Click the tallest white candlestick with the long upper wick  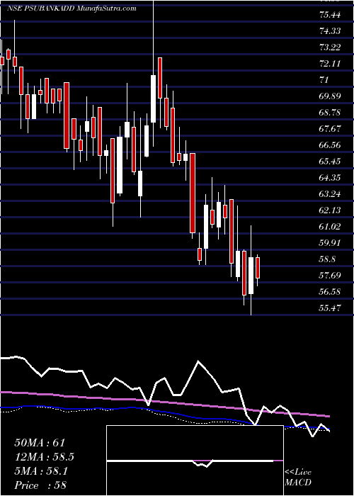tap(154, 98)
